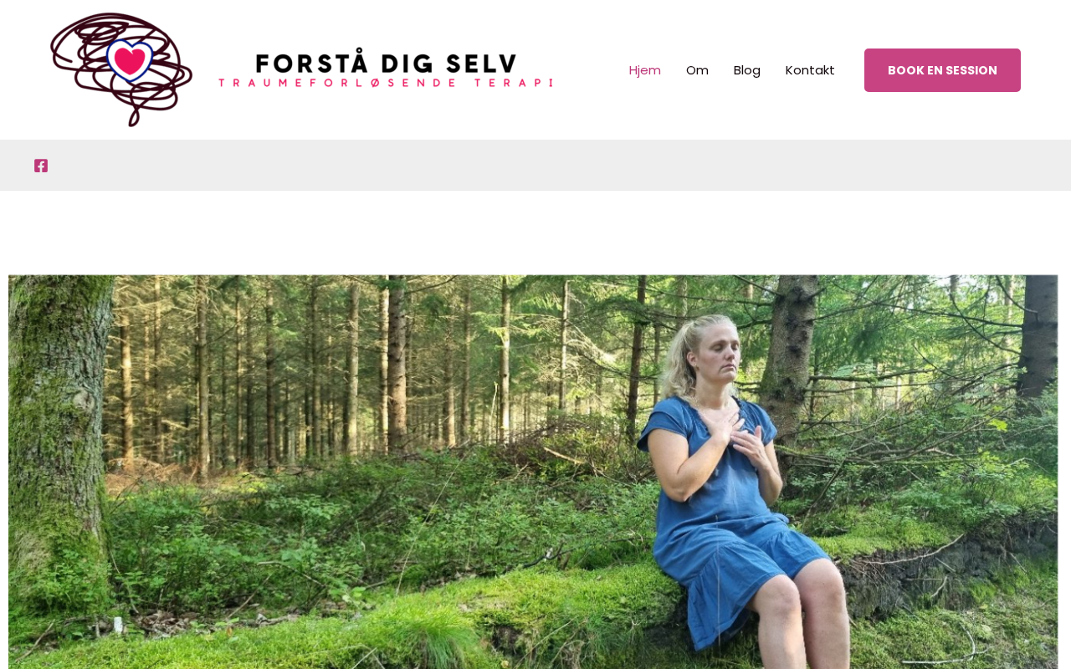
Task: Click the Book en session button
Action: 942,70
